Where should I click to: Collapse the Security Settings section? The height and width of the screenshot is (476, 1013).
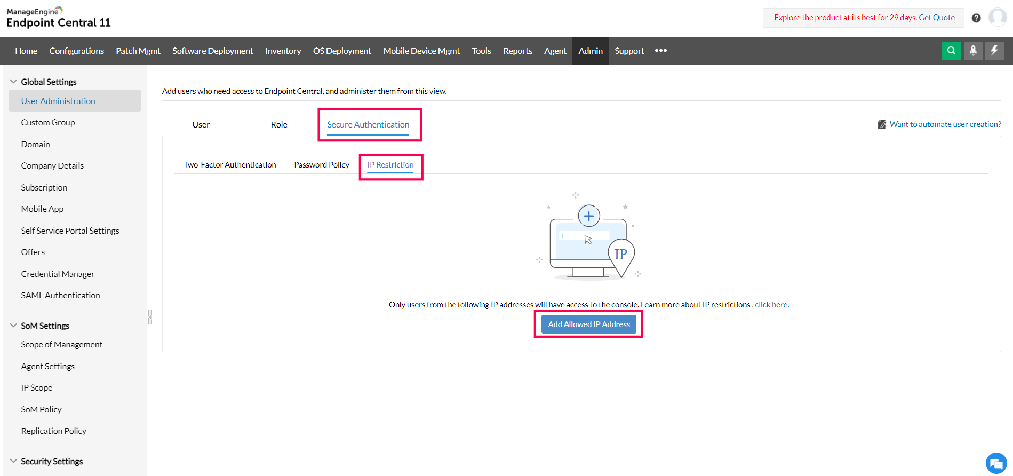14,461
